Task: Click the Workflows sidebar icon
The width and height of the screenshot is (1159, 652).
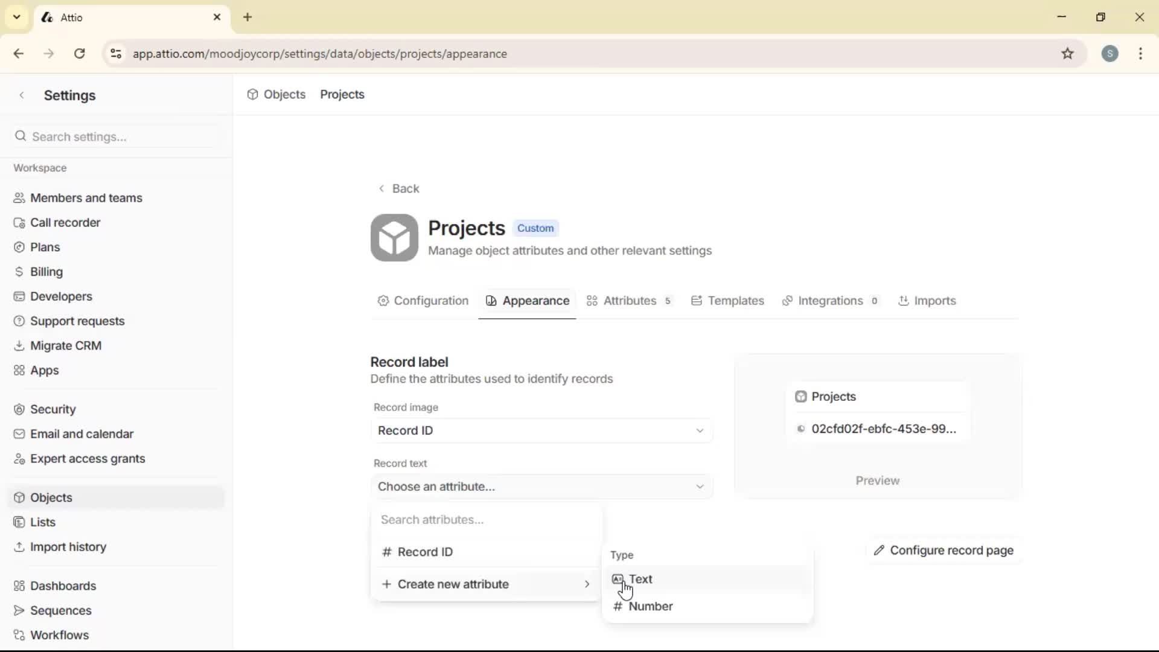Action: click(x=19, y=634)
